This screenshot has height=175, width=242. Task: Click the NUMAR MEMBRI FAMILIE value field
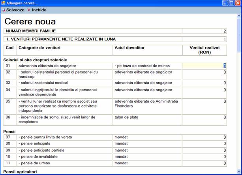[x=204, y=31]
